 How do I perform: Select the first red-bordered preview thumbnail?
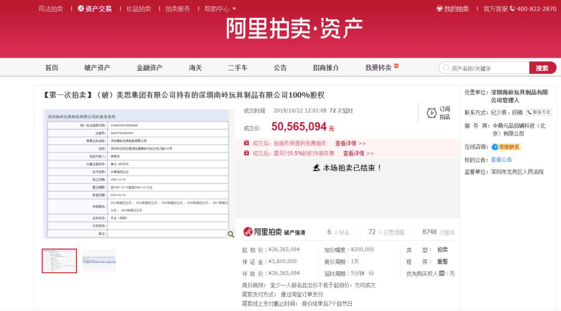59,261
